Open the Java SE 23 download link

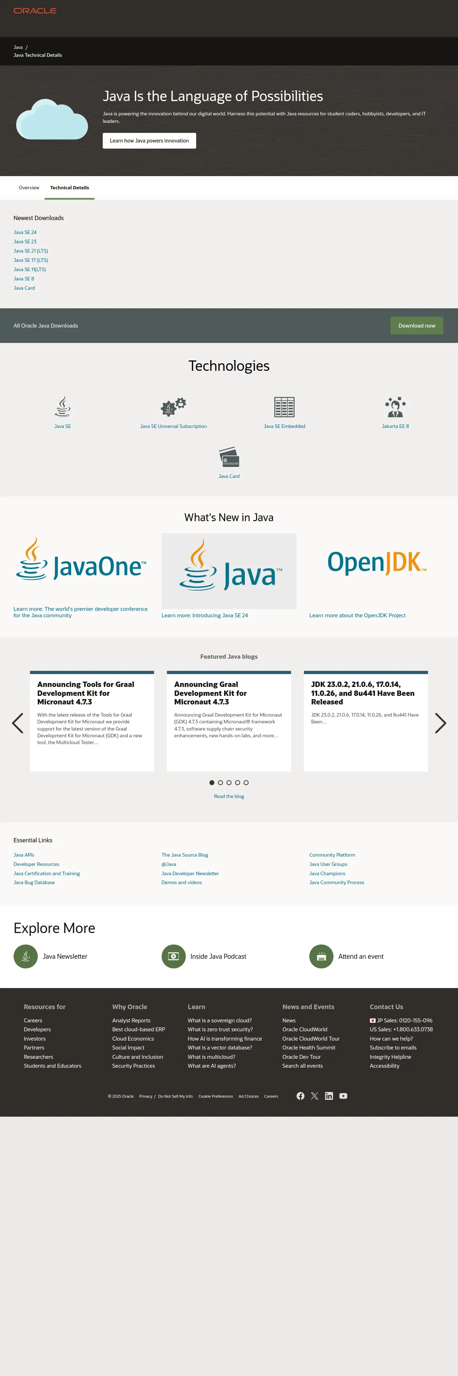[x=25, y=241]
